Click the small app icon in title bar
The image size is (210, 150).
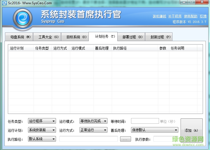click(4, 3)
